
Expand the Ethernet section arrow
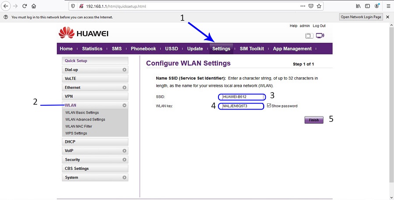124,87
